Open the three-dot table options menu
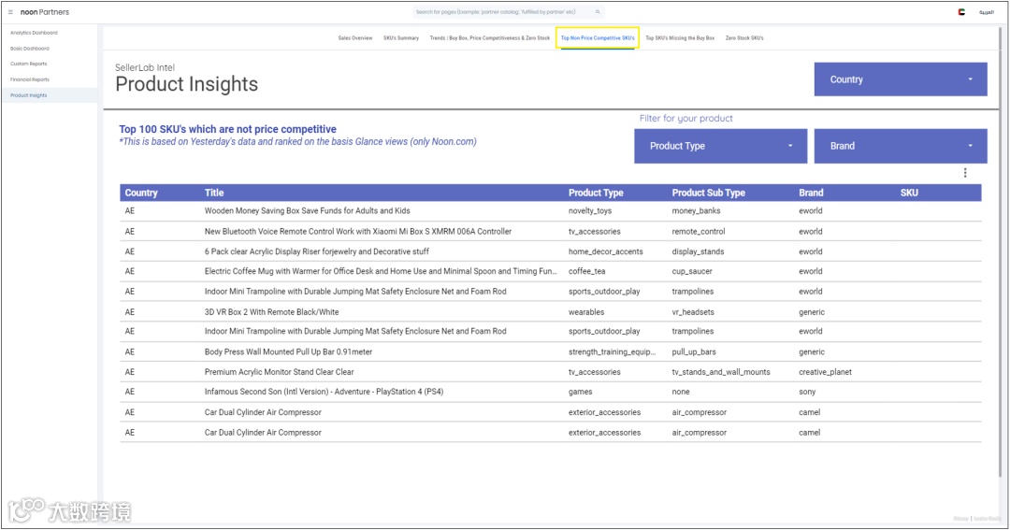The height and width of the screenshot is (530, 1010). (x=965, y=173)
